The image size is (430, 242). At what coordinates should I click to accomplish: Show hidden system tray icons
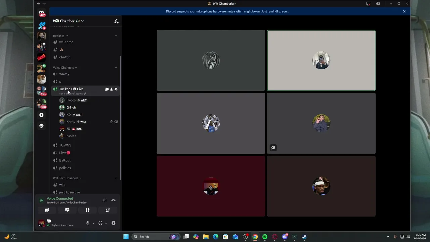point(388,237)
